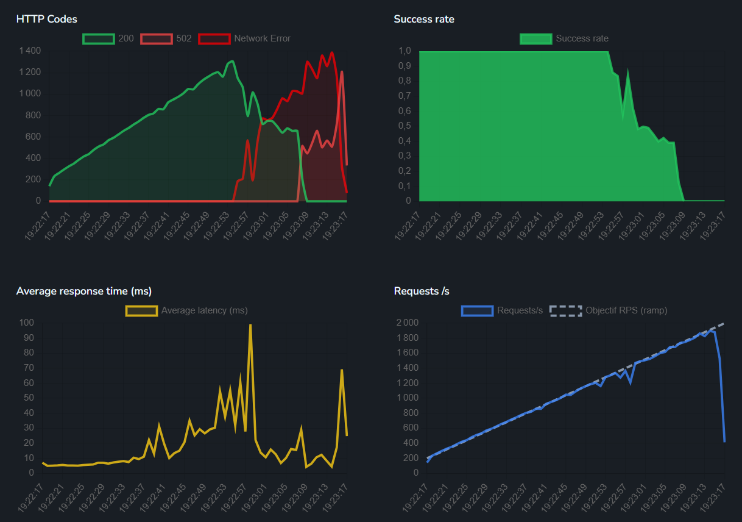
Task: Click the blue Requests/s legend box
Action: click(x=477, y=310)
